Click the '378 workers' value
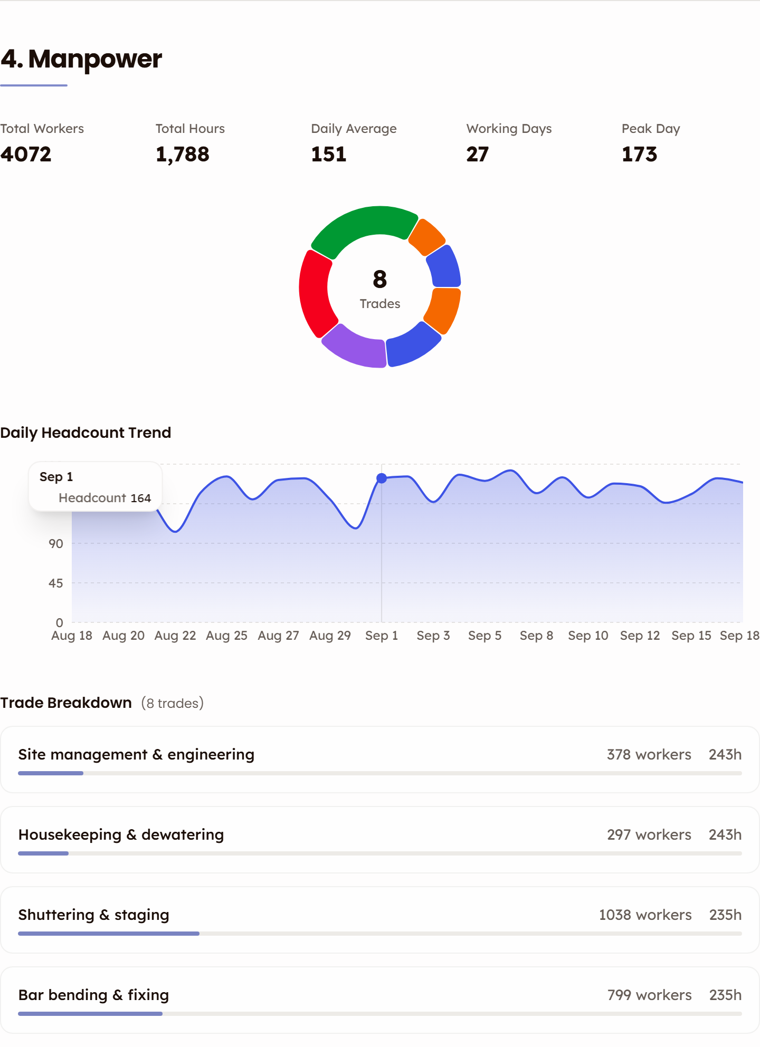Screen dimensions: 760x1047 click(x=649, y=755)
